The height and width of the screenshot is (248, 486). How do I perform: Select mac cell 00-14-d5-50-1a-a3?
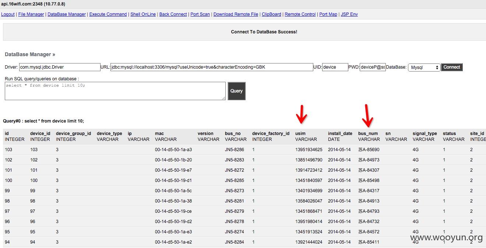[x=173, y=150]
